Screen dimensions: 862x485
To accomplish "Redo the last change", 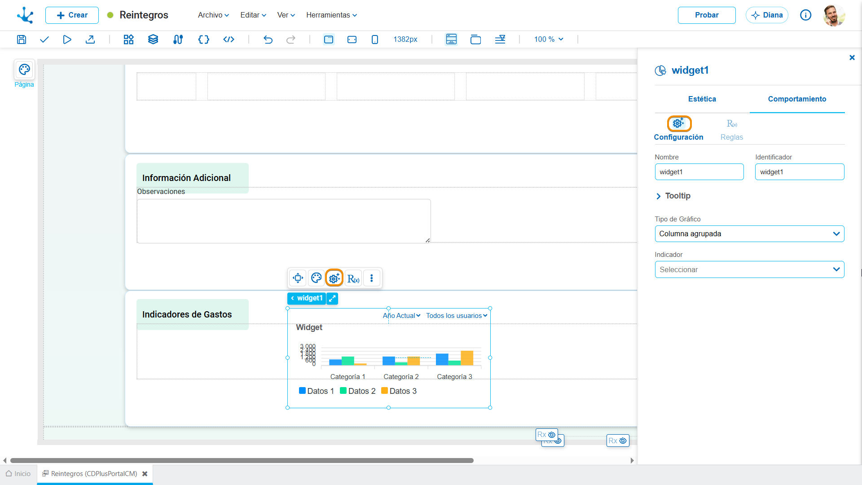I will [291, 40].
